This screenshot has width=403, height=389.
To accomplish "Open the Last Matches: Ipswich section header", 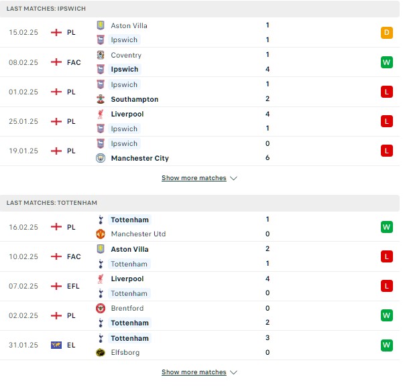I will (x=200, y=9).
